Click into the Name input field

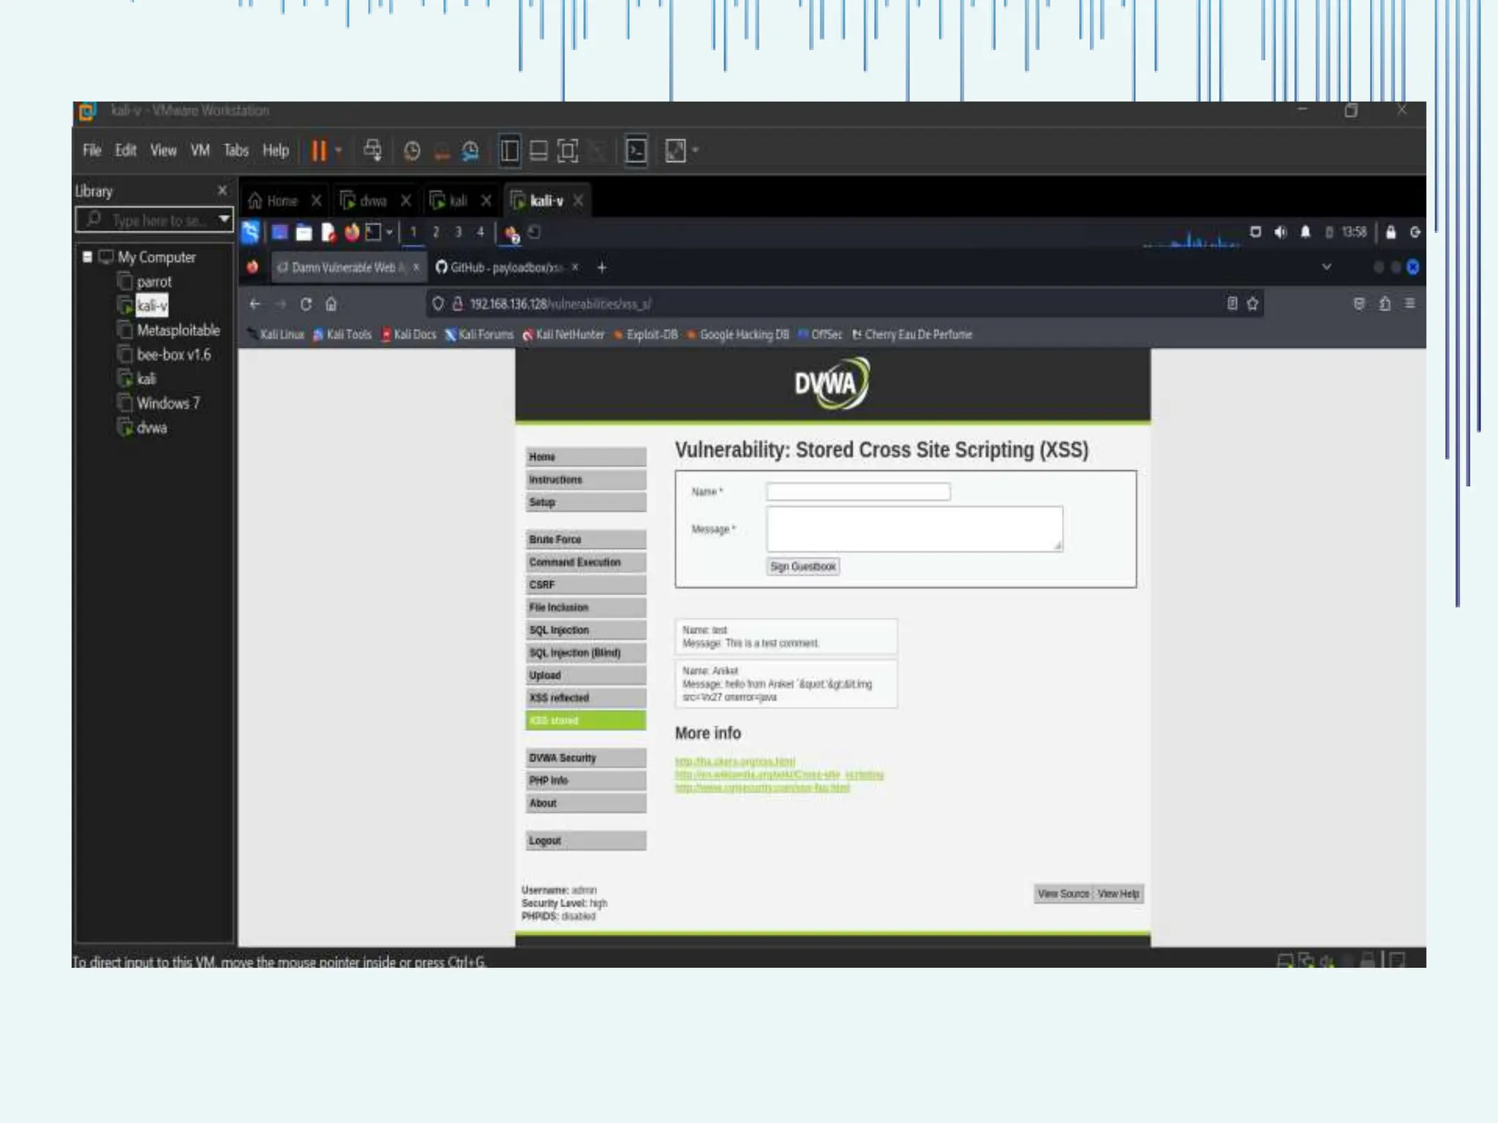point(857,491)
